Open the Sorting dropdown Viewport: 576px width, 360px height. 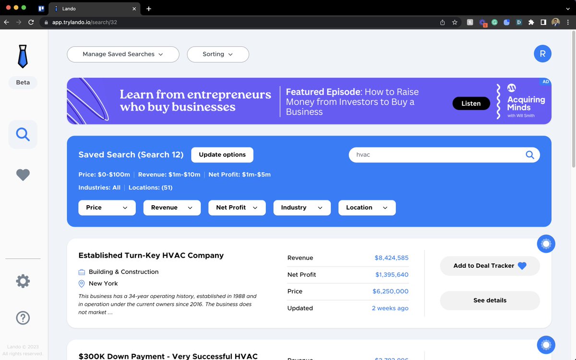pos(218,54)
